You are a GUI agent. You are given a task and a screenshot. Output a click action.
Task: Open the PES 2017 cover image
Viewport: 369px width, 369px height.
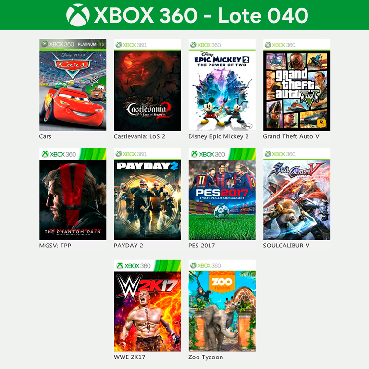[222, 194]
